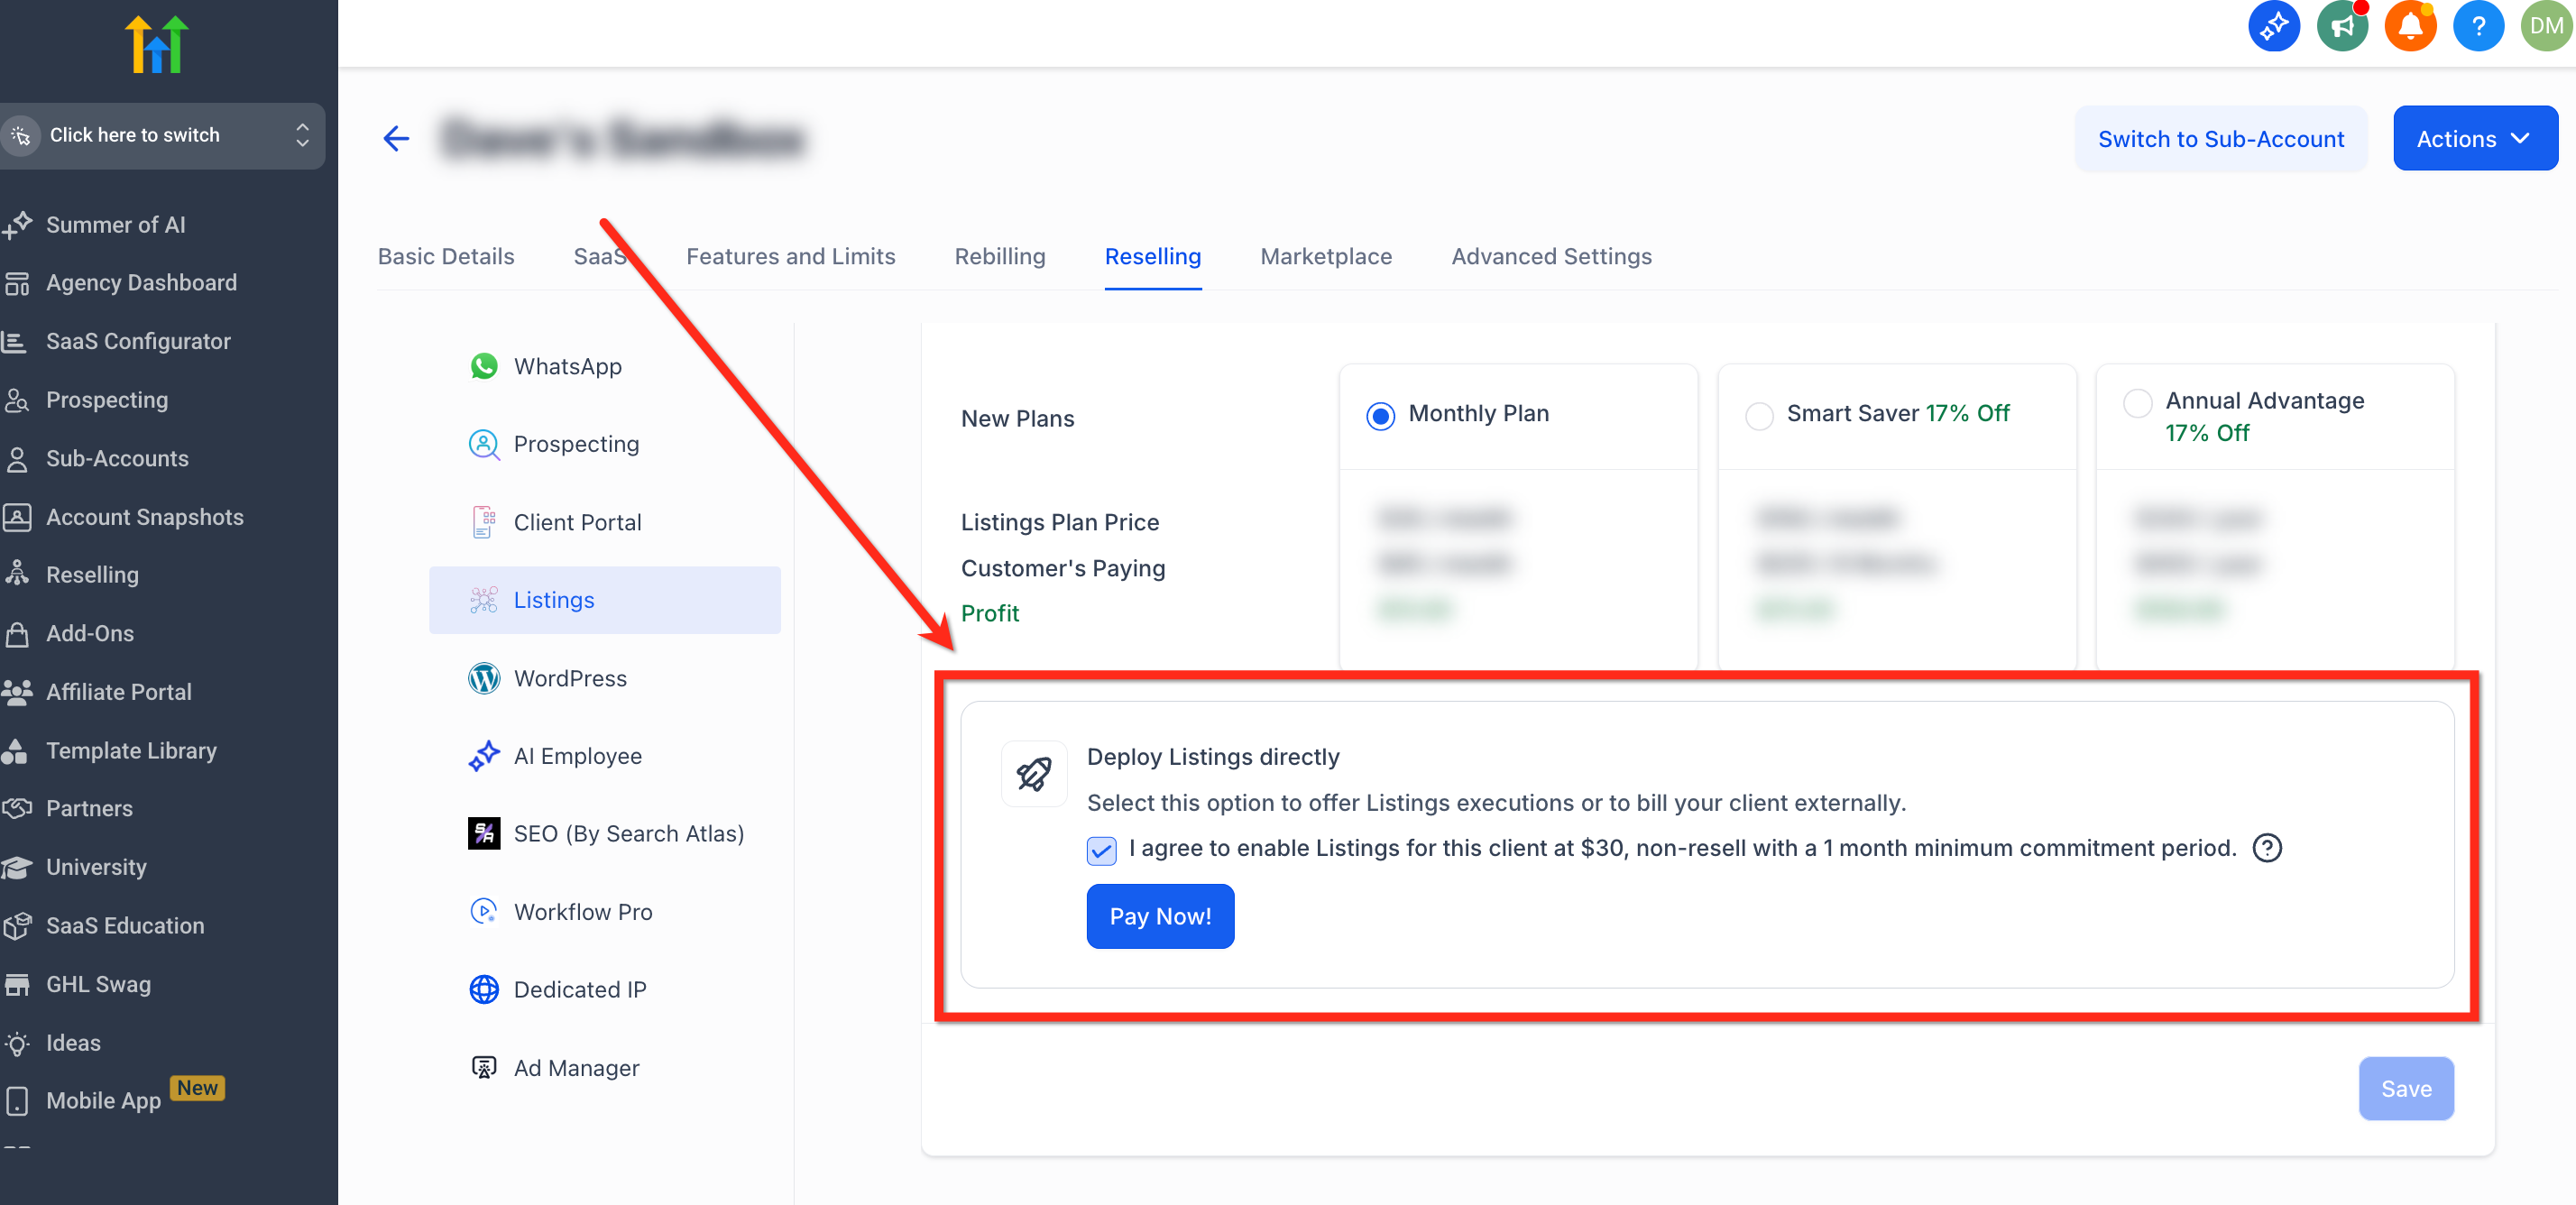This screenshot has width=2576, height=1205.
Task: Open the notifications bell icon
Action: tap(2409, 26)
